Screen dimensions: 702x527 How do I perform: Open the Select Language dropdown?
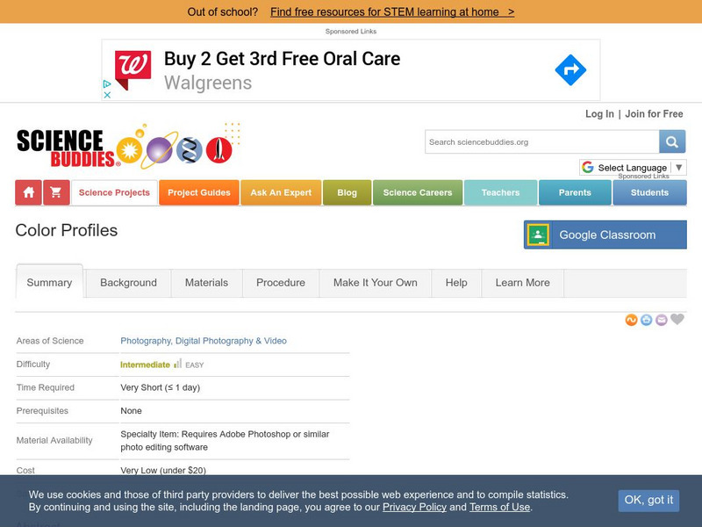pyautogui.click(x=633, y=168)
